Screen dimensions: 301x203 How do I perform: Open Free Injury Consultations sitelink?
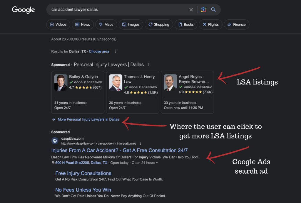pyautogui.click(x=83, y=173)
